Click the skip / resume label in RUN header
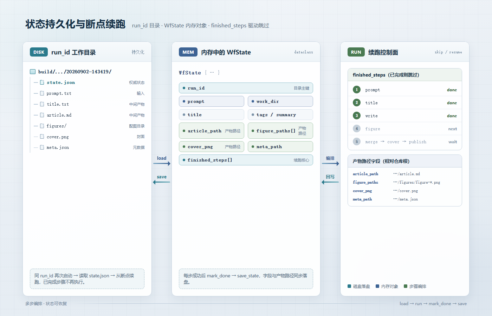 pyautogui.click(x=448, y=52)
